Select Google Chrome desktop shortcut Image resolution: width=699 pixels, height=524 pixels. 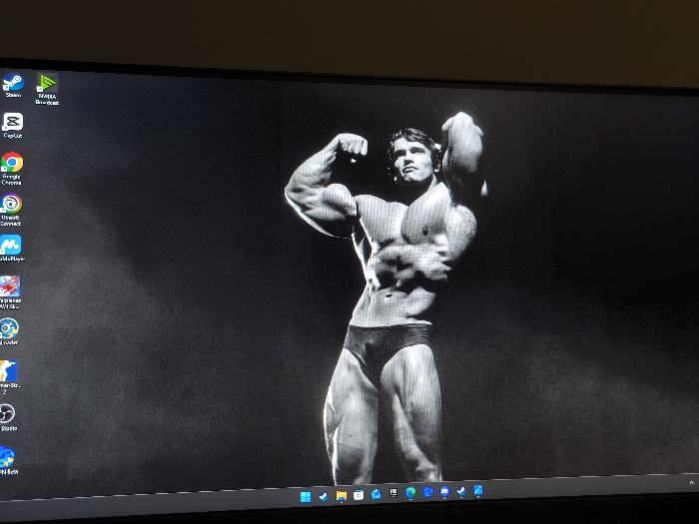coord(12,169)
